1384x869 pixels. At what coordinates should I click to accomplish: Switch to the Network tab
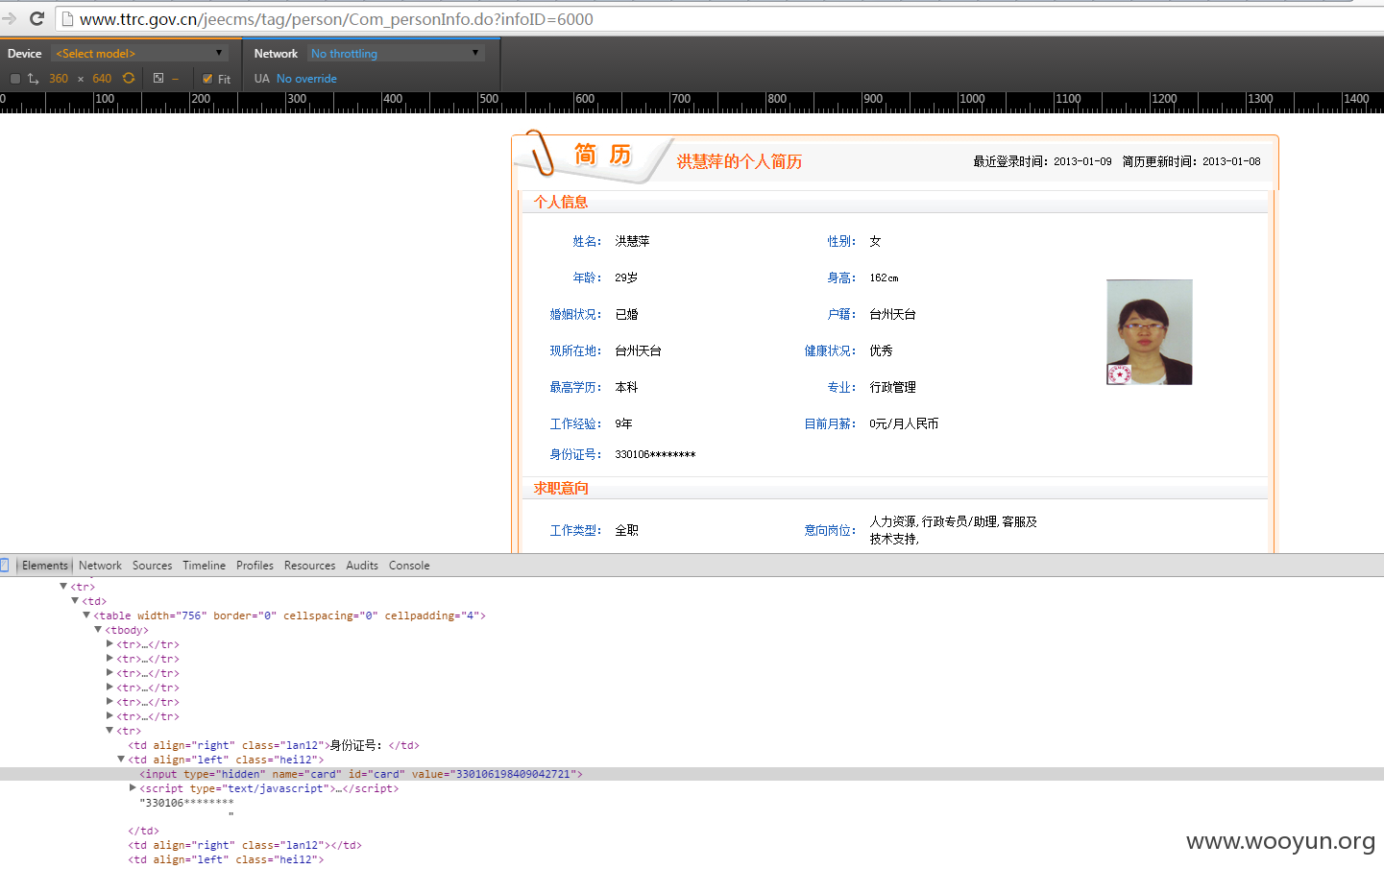[x=100, y=566]
